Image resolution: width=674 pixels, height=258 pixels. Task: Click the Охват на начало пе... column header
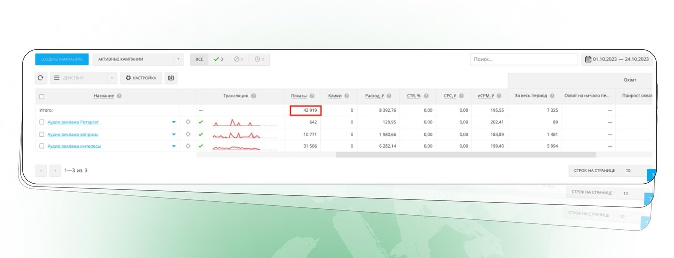[586, 96]
